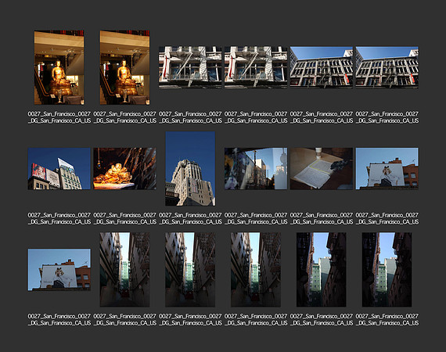
Task: Select the last thumbnail in the top row
Action: tap(387, 68)
